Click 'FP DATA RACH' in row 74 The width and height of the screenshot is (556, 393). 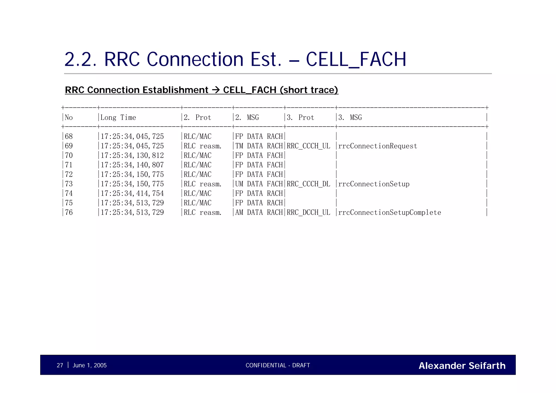tap(259, 193)
